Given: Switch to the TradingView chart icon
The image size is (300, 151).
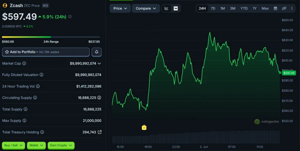Looking at the screenshot, I should [175, 8].
